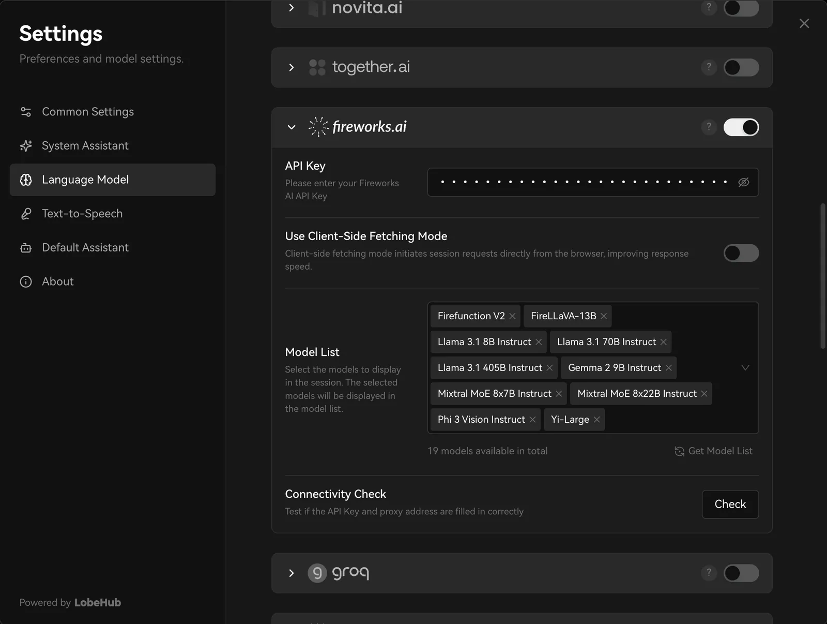827x624 pixels.
Task: Show the hidden Fireworks API key
Action: coord(743,182)
